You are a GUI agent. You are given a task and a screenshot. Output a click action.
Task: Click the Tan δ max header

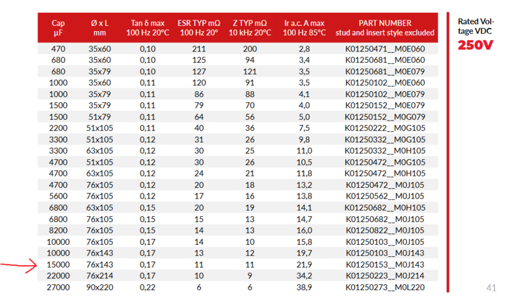[148, 28]
